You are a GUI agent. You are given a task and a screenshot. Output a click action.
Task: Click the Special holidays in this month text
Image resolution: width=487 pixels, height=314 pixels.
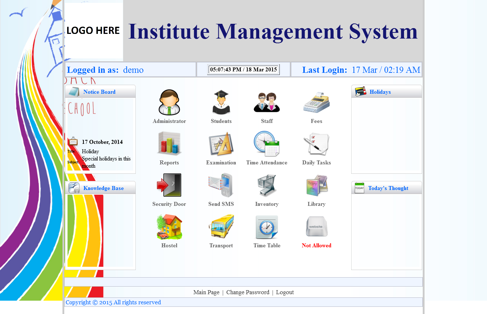106,162
